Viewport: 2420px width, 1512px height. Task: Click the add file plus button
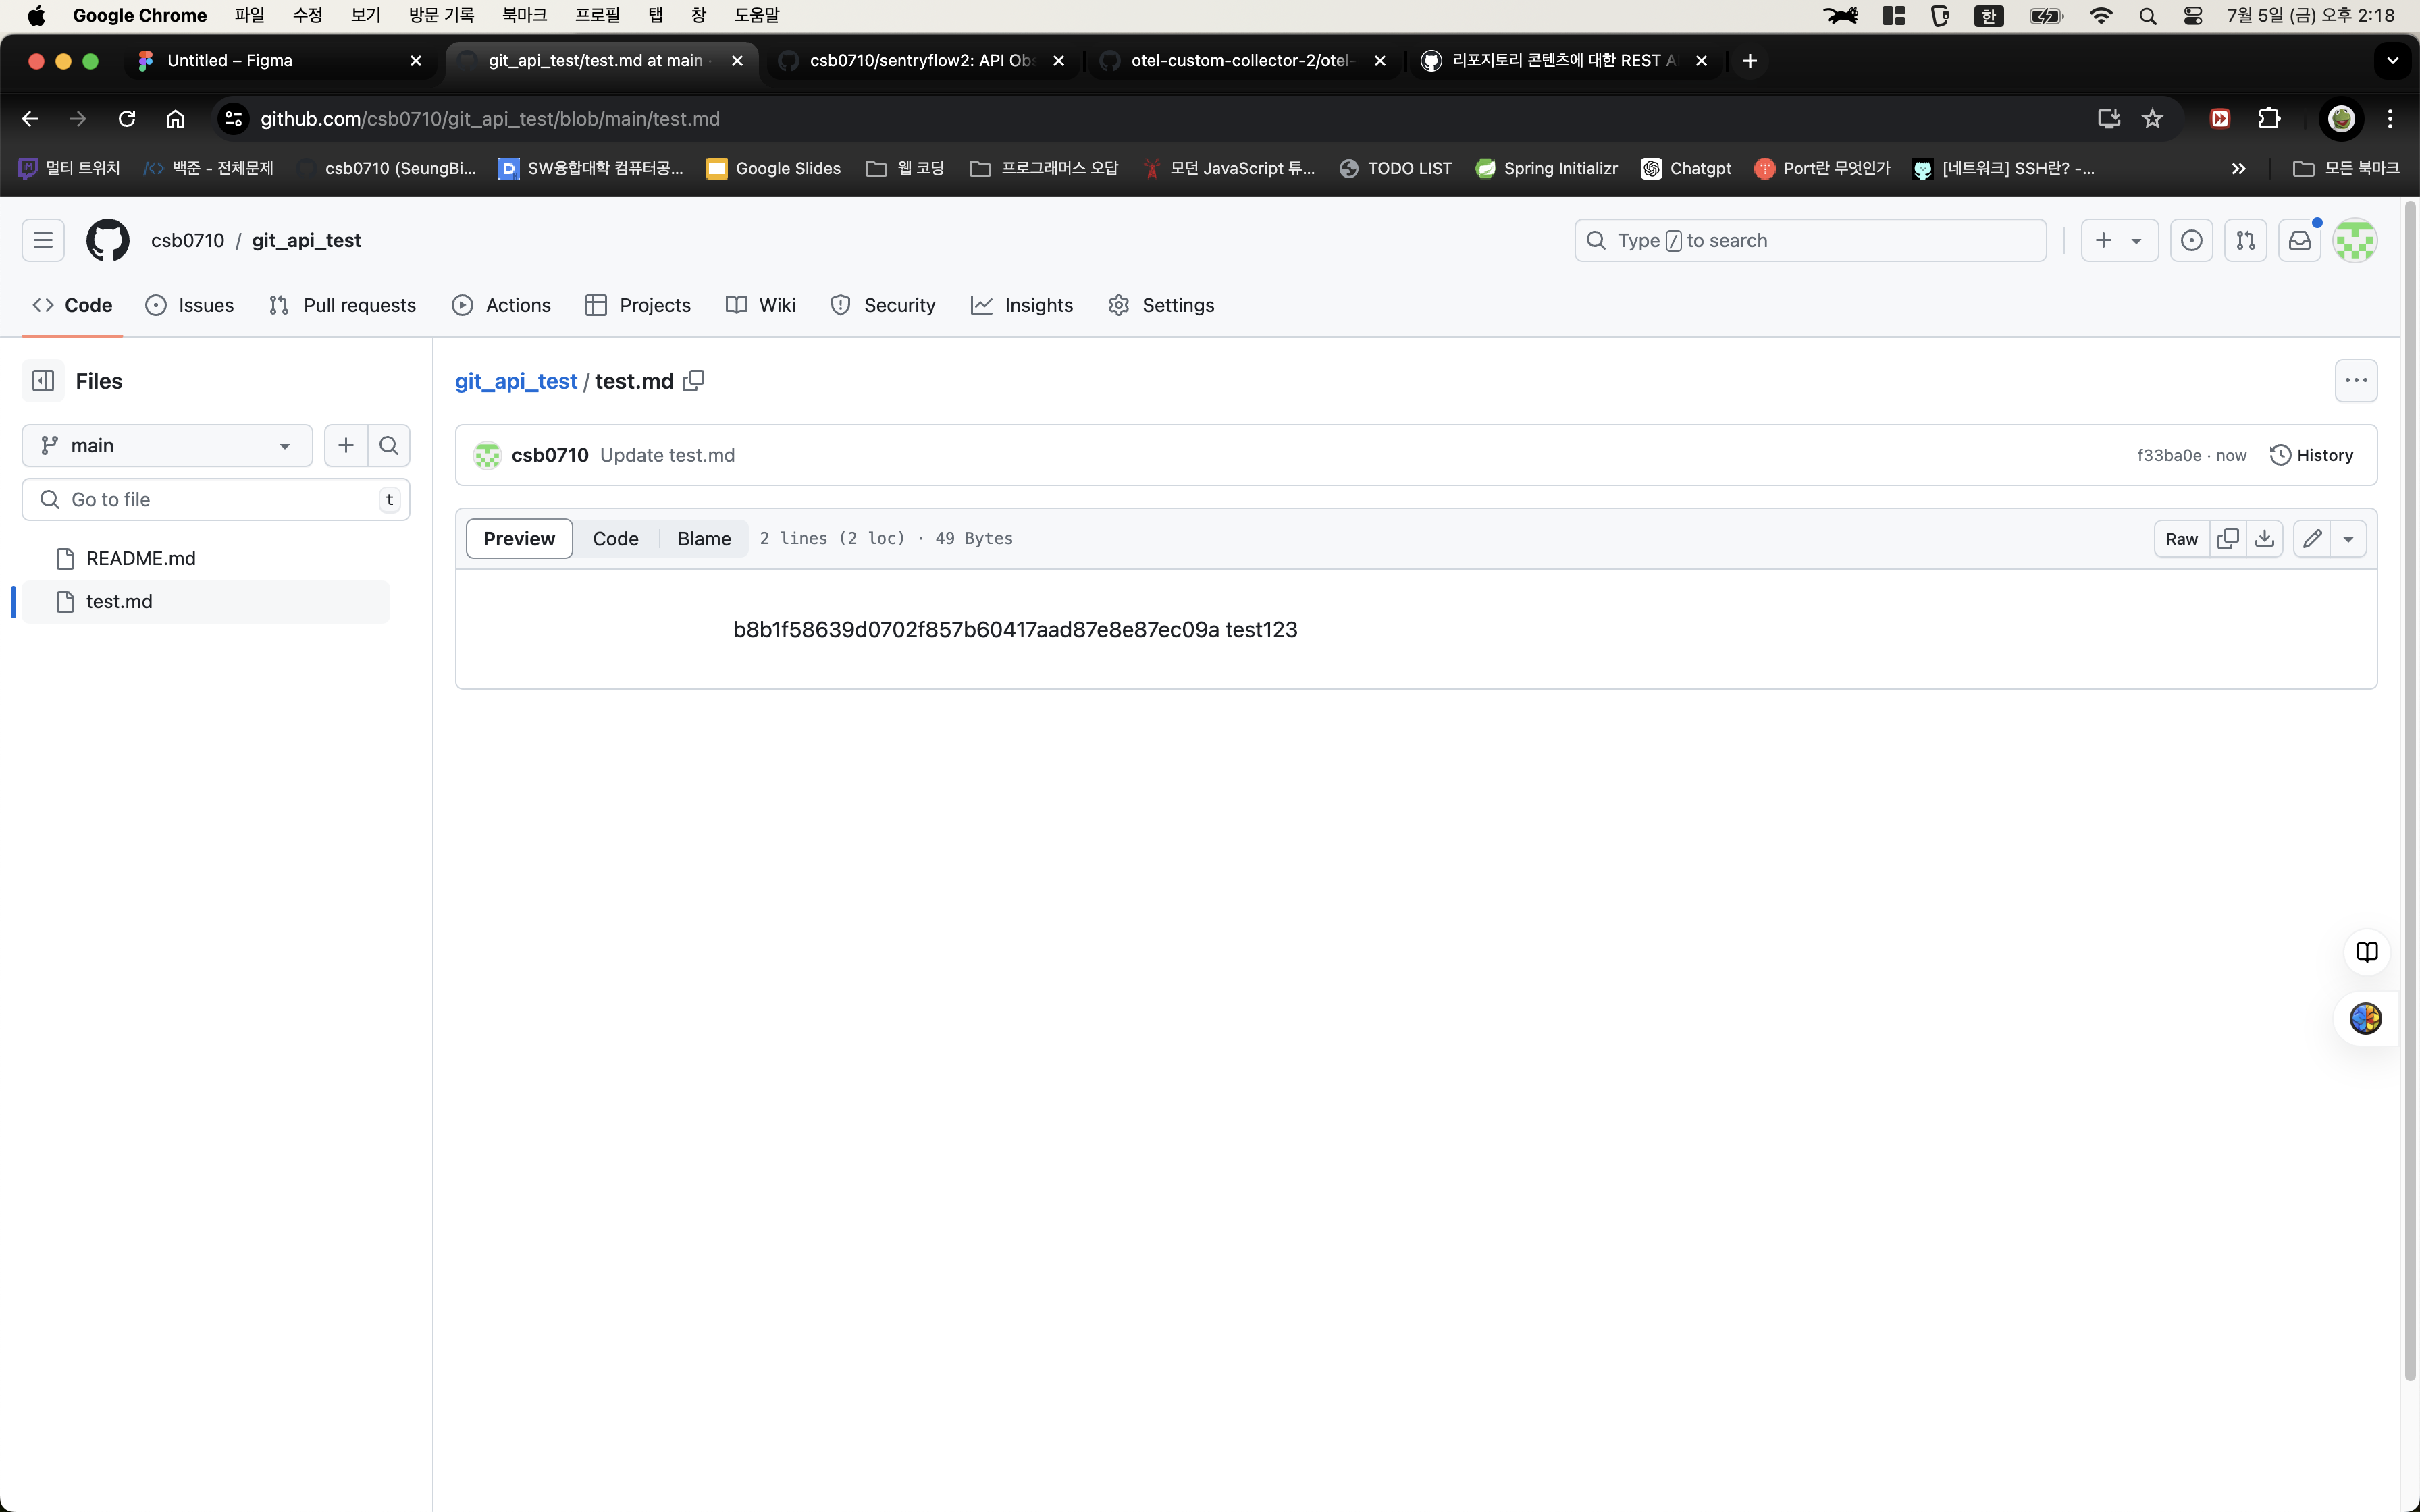[x=346, y=446]
